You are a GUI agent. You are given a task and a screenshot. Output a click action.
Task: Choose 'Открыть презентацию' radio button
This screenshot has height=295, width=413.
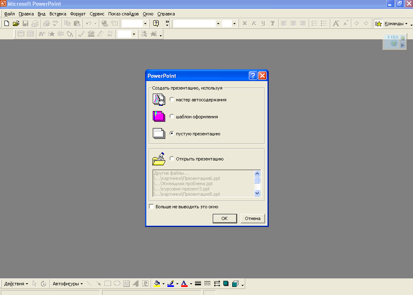coord(172,158)
